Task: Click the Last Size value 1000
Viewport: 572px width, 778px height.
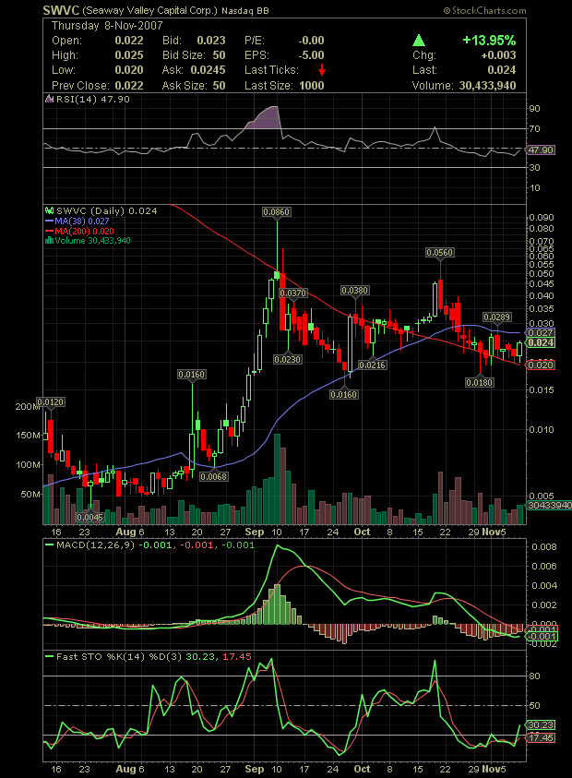Action: tap(312, 85)
